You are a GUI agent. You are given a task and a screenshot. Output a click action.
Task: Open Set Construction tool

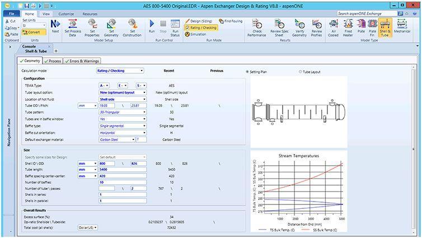click(132, 28)
